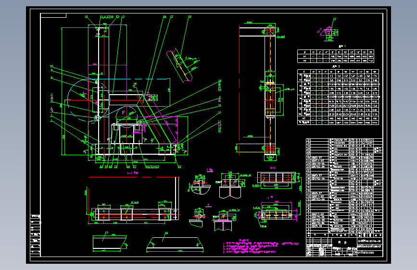Select plate part labelled 15 at bottom
417x270 pixels.
(110, 243)
